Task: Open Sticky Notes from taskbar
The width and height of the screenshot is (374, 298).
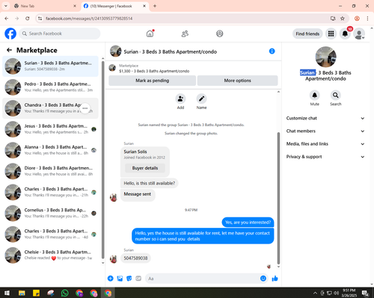Action: (x=36, y=293)
